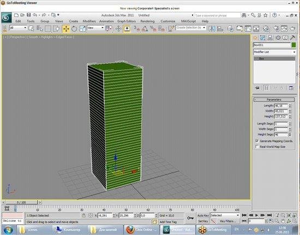Screen dimensions: 300x235
Task: Toggle Generate Mapping Coords checkbox
Action: tap(257, 141)
